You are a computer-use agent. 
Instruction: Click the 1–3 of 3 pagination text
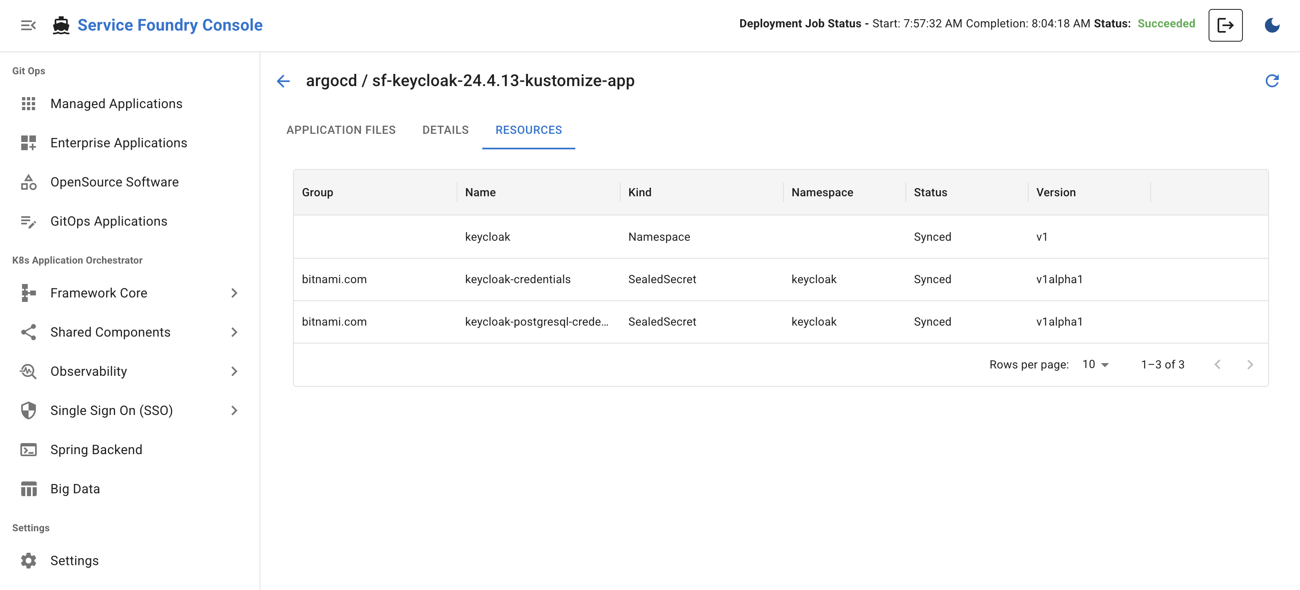[1163, 364]
